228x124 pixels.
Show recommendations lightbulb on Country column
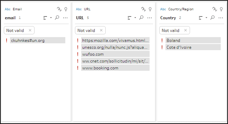point(221,9)
